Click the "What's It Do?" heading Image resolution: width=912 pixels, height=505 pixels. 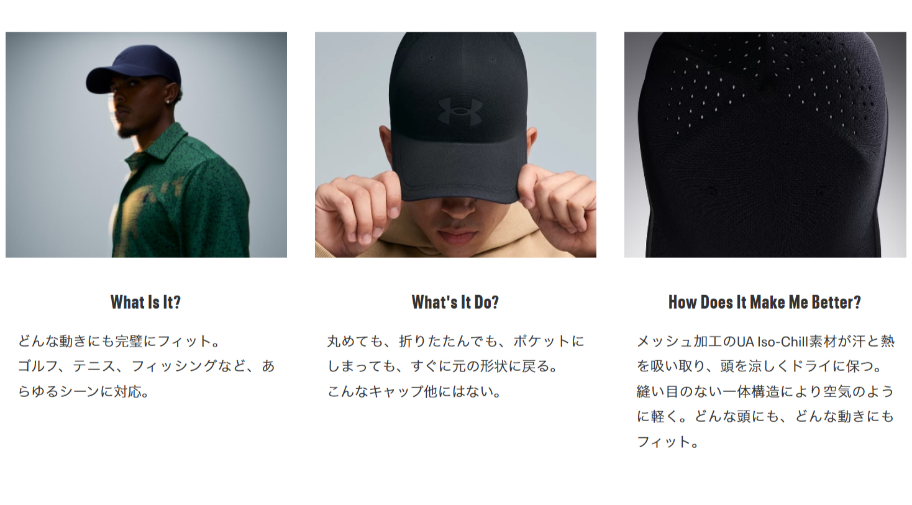455,303
